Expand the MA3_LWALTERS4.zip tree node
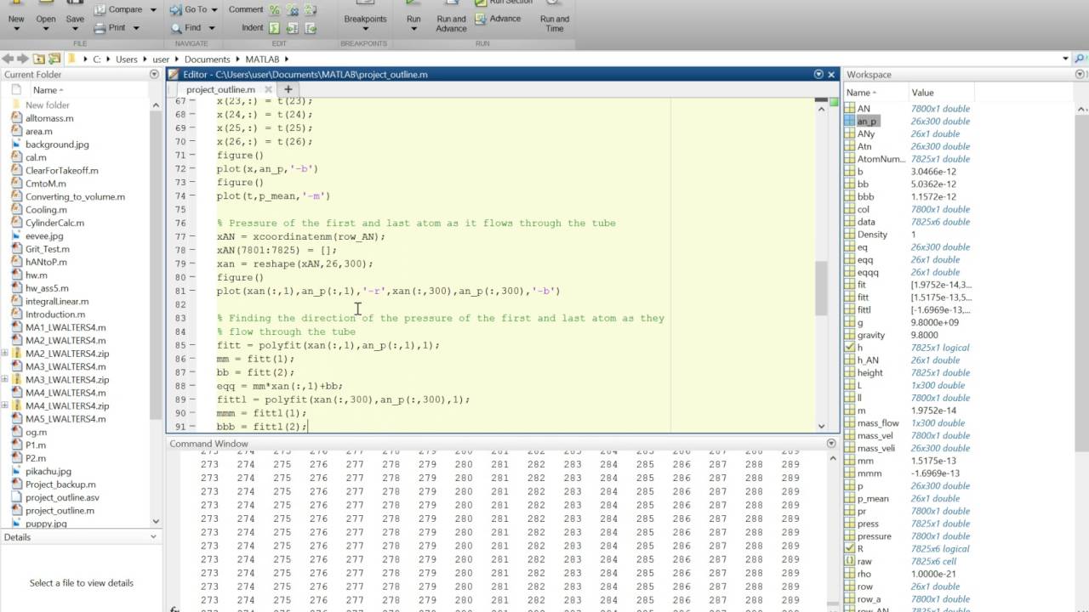This screenshot has width=1089, height=612. (x=5, y=380)
